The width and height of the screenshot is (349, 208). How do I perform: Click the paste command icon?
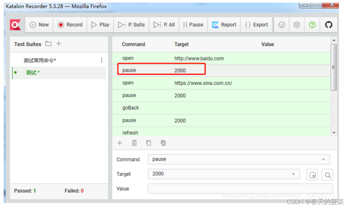click(163, 143)
